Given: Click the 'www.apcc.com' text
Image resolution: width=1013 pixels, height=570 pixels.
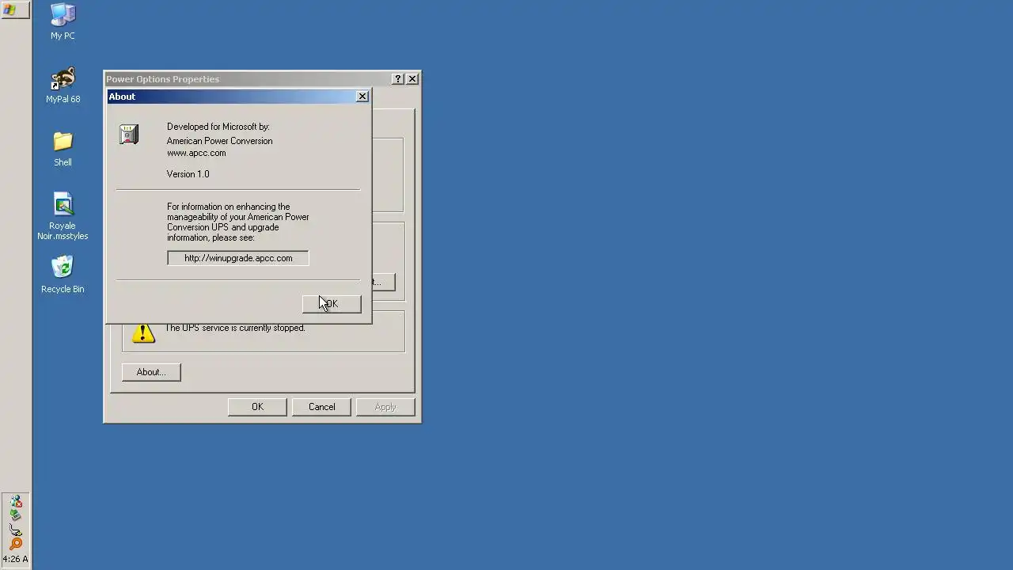Looking at the screenshot, I should point(196,154).
